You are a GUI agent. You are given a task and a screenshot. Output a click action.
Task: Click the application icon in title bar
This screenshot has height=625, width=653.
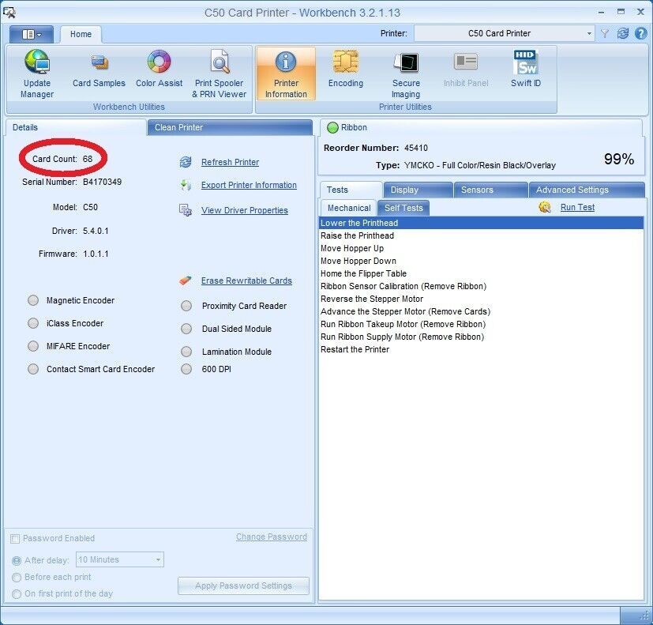pyautogui.click(x=9, y=13)
